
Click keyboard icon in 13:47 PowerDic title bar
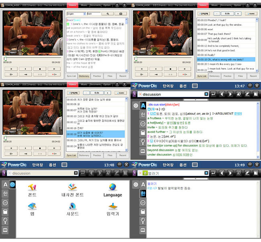195,86
